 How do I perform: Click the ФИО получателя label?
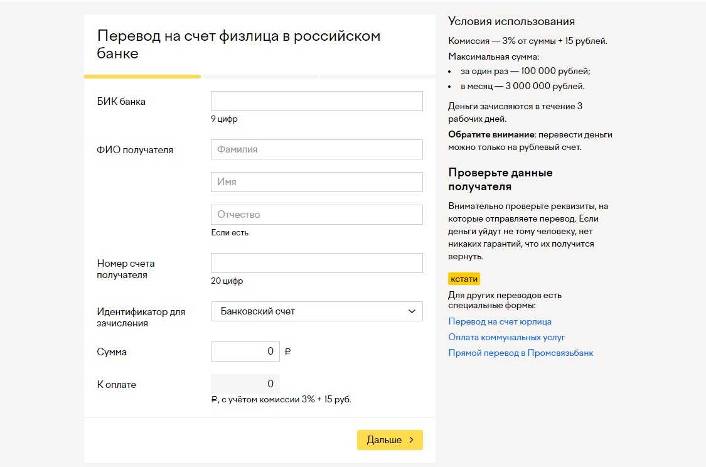click(135, 150)
